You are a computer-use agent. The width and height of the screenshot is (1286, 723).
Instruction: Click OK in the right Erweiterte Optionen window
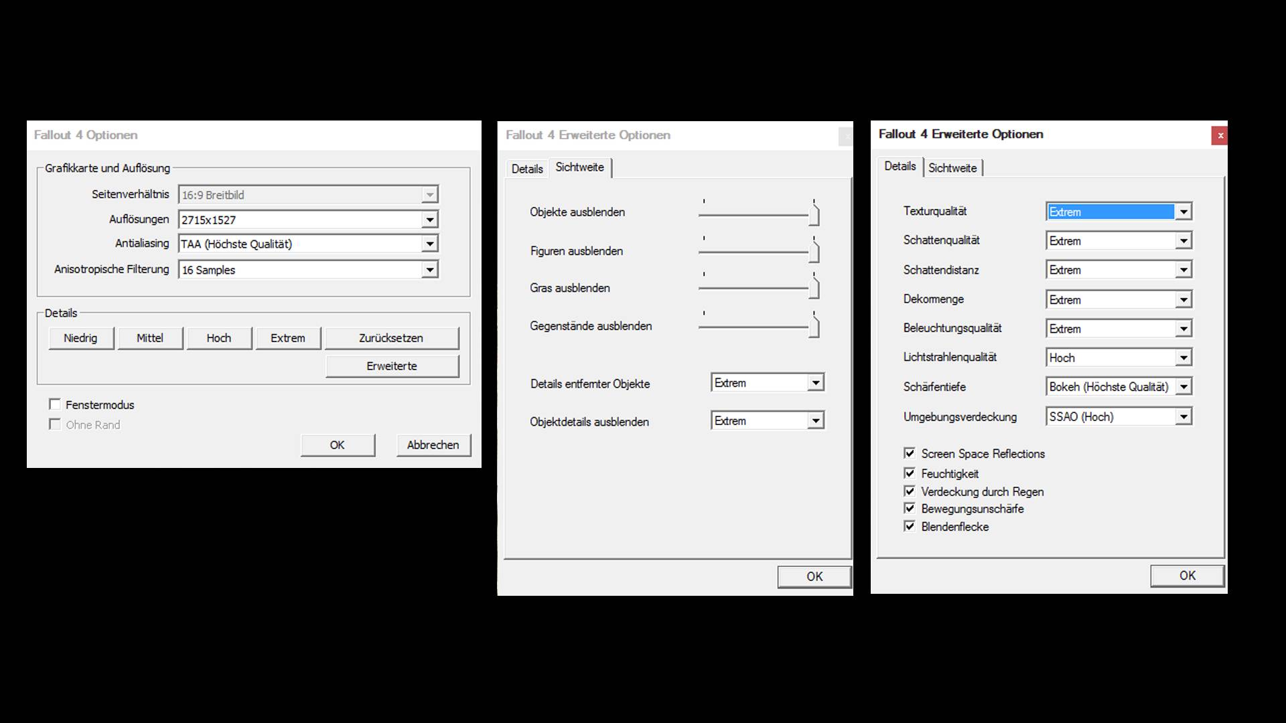tap(1188, 576)
